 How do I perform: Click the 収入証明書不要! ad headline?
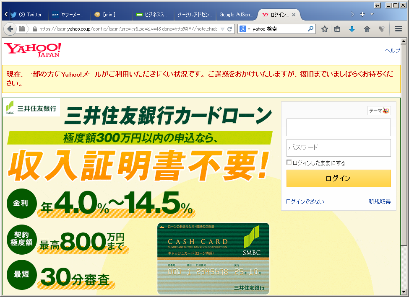pos(138,166)
